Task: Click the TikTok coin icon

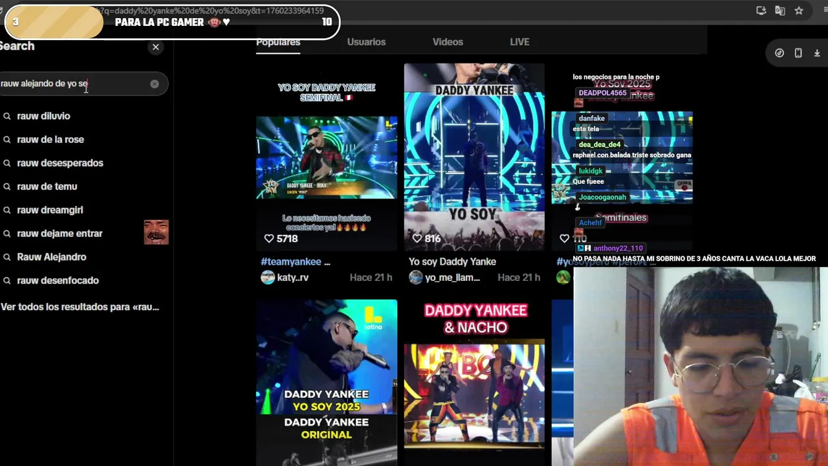Action: pos(779,53)
